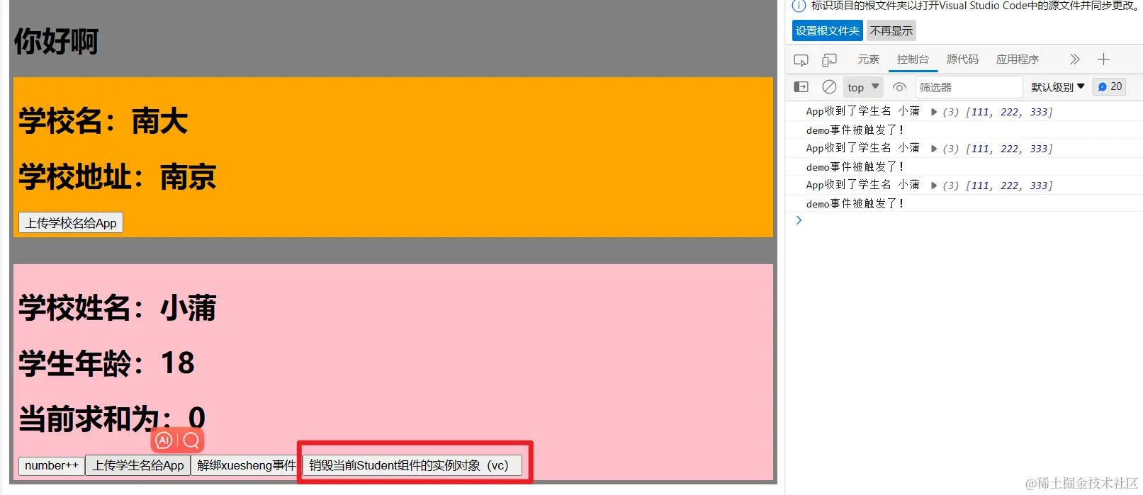Click the 学校名：南大 text

[x=103, y=121]
